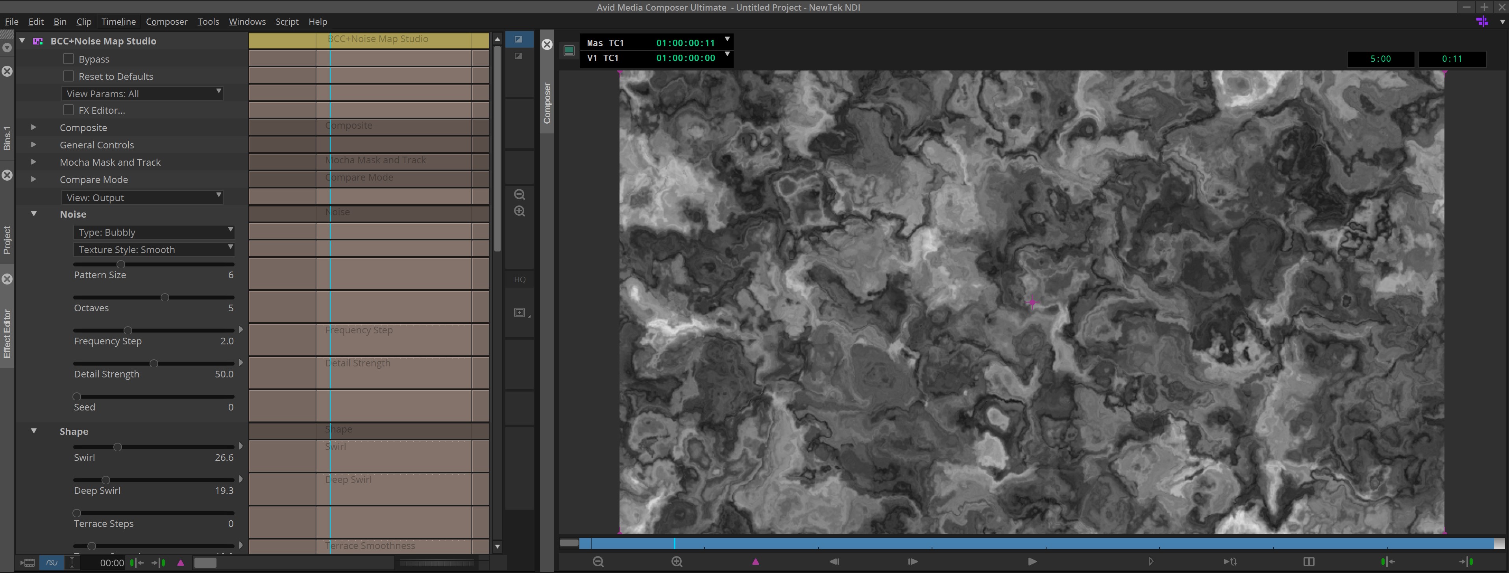Show the Detail Strength keyframe graph
Image resolution: width=1509 pixels, height=573 pixels.
241,363
